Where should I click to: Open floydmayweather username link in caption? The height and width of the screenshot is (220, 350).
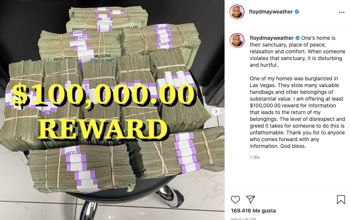(x=271, y=38)
